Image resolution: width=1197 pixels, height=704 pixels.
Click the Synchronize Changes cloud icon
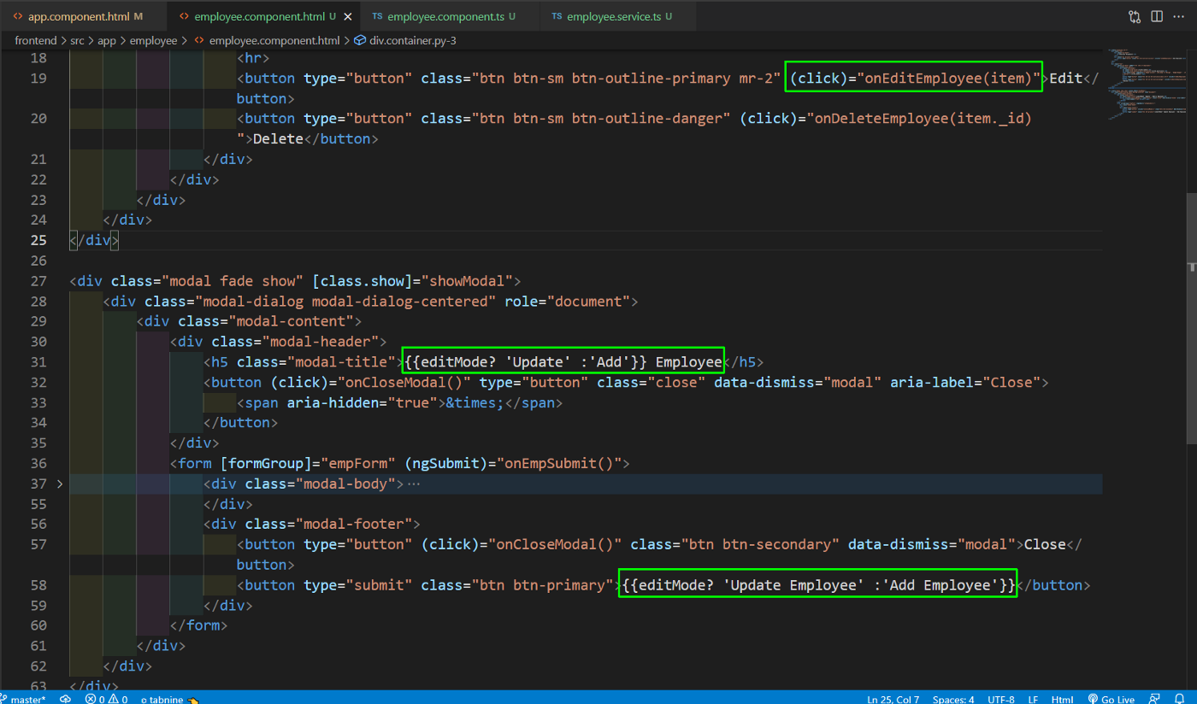click(x=65, y=698)
